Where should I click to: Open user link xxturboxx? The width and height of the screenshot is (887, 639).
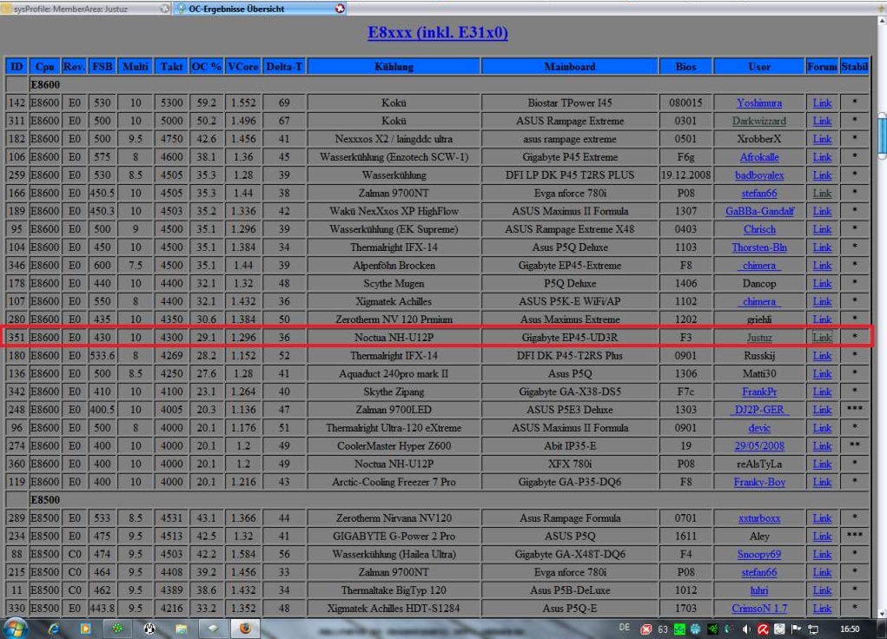[x=759, y=518]
